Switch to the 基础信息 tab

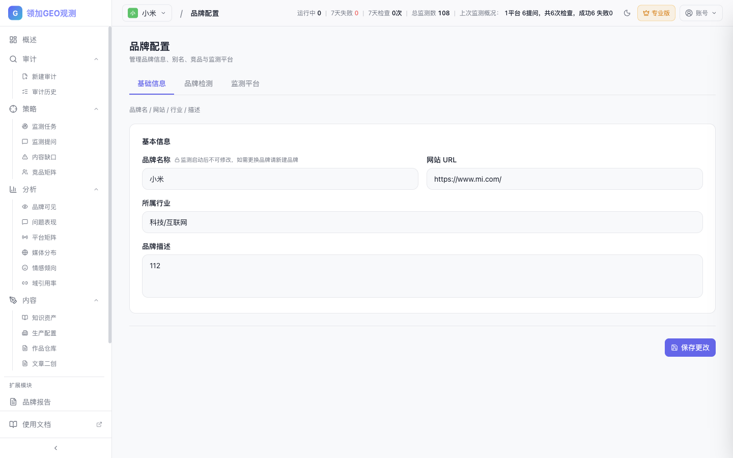click(152, 83)
